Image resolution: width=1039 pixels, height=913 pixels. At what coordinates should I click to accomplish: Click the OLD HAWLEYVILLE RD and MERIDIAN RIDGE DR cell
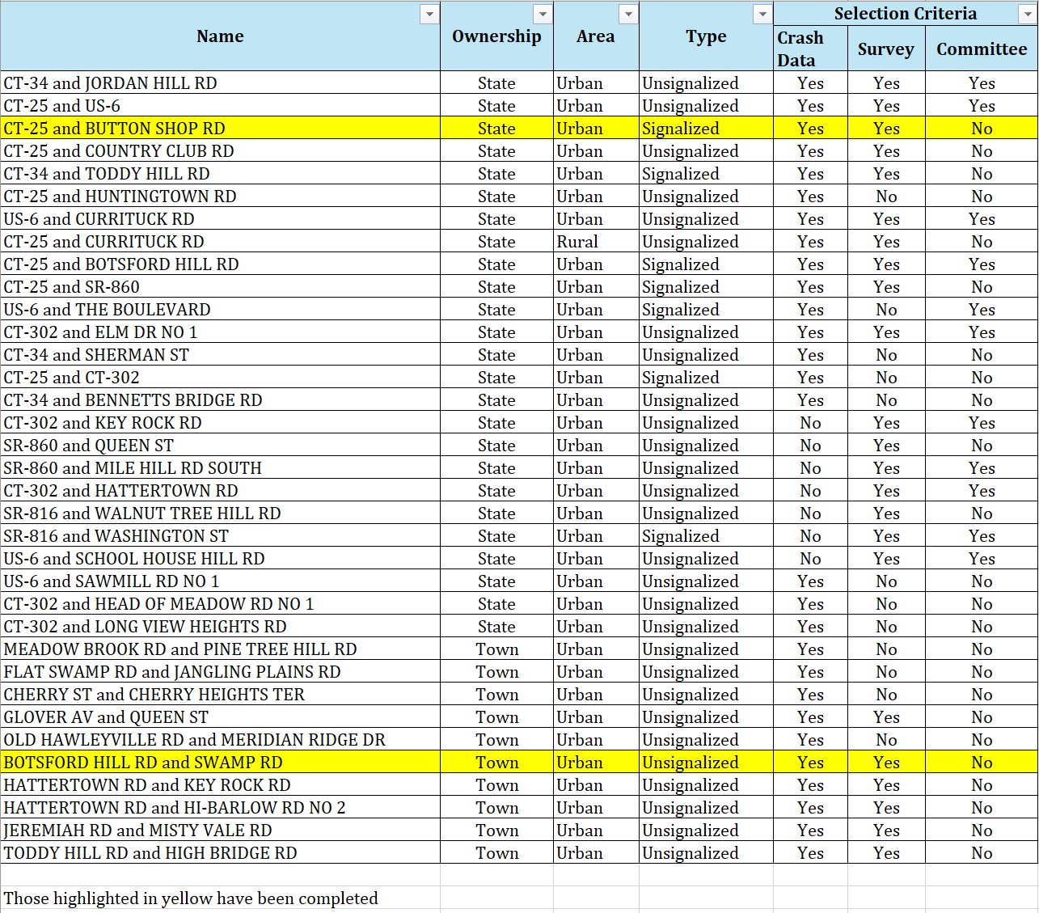(x=220, y=740)
